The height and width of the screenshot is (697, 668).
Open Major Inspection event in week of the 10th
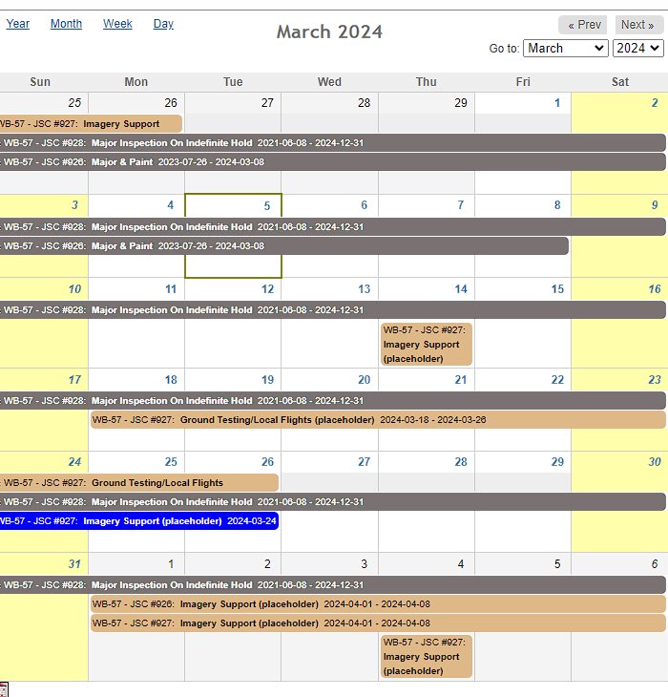click(x=333, y=309)
